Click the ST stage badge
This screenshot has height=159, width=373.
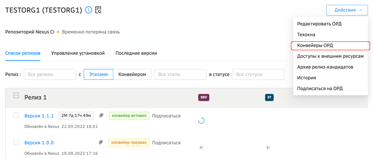[269, 97]
